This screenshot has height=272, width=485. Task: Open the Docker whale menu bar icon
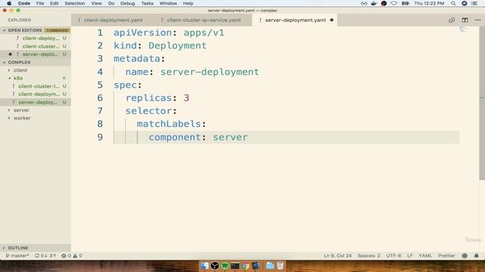374,3
